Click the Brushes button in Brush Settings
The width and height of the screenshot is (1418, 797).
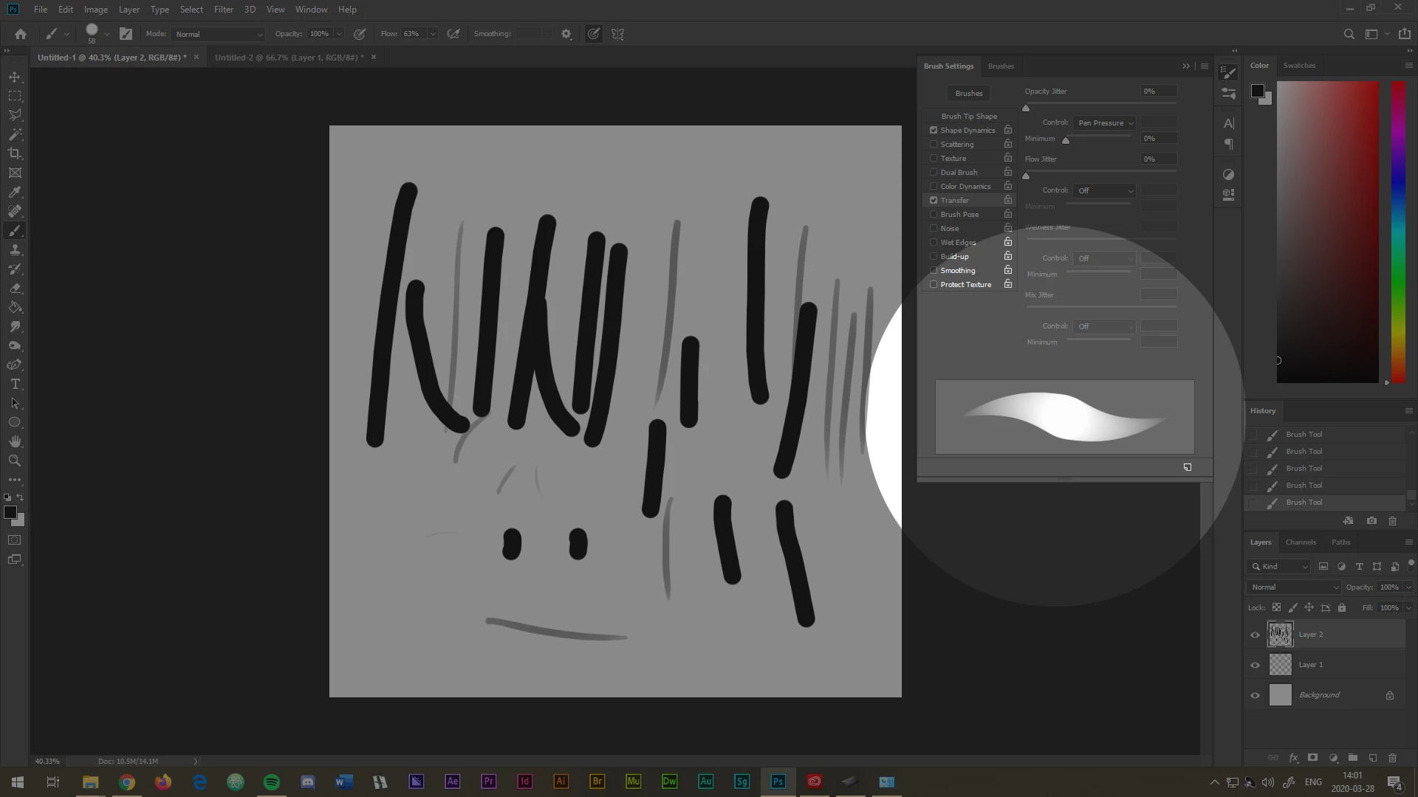coord(969,94)
